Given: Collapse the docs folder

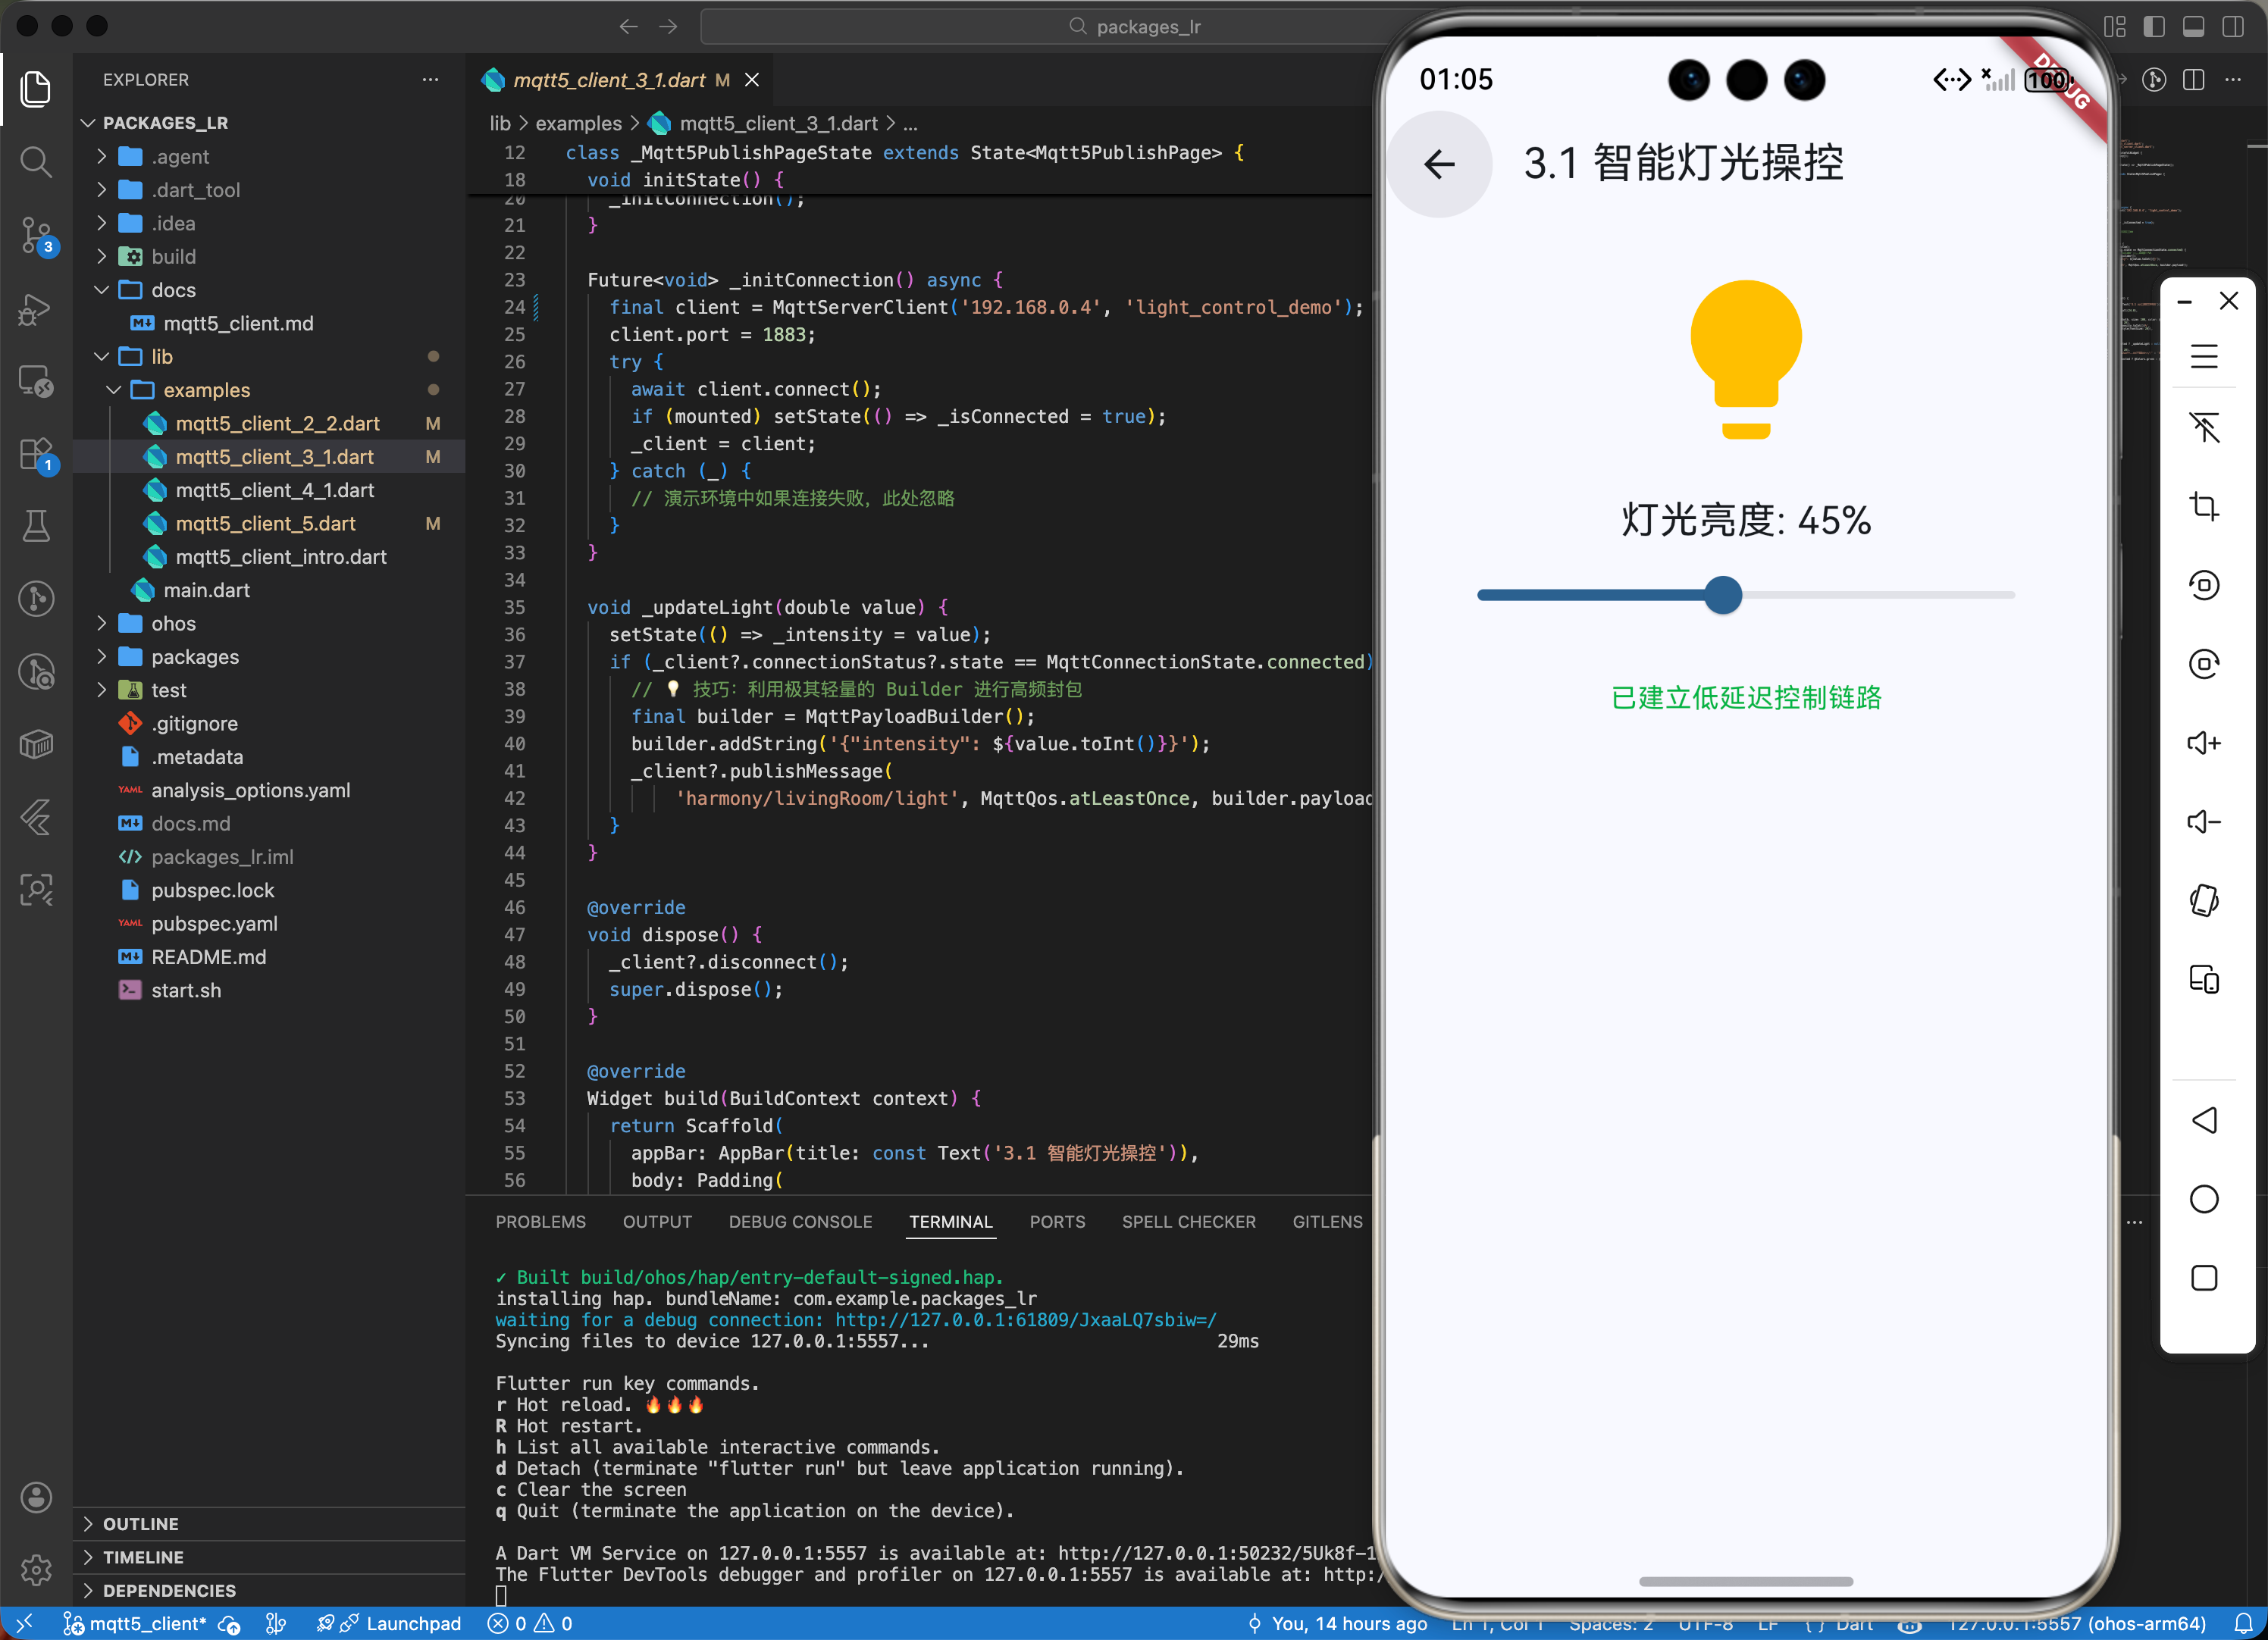Looking at the screenshot, I should click(172, 290).
